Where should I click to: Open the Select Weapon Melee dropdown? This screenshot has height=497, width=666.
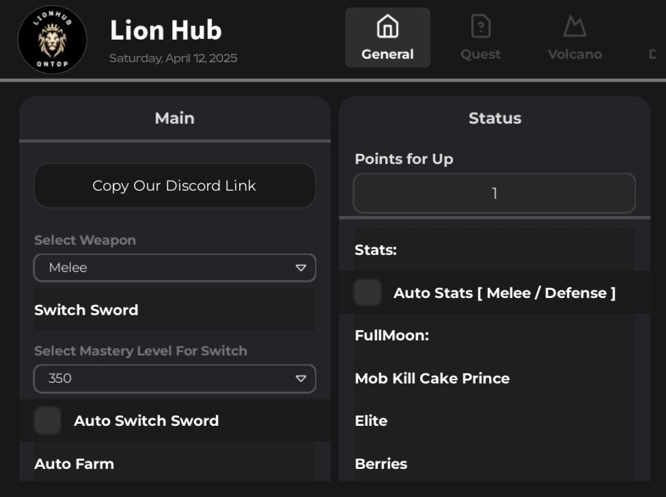click(x=174, y=268)
